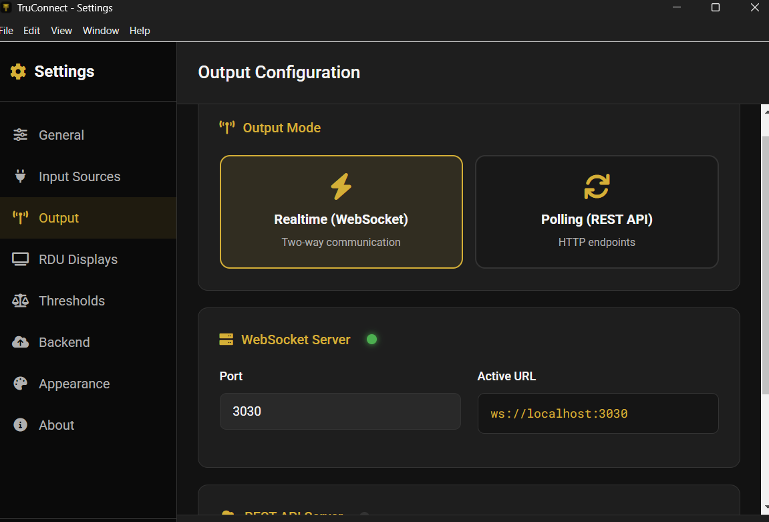The height and width of the screenshot is (522, 769).
Task: Click the vertical scrollbar thumb
Action: (x=766, y=265)
